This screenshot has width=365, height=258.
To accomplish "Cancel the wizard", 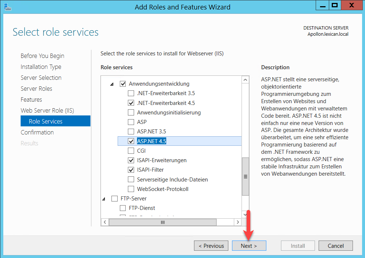I will point(335,246).
